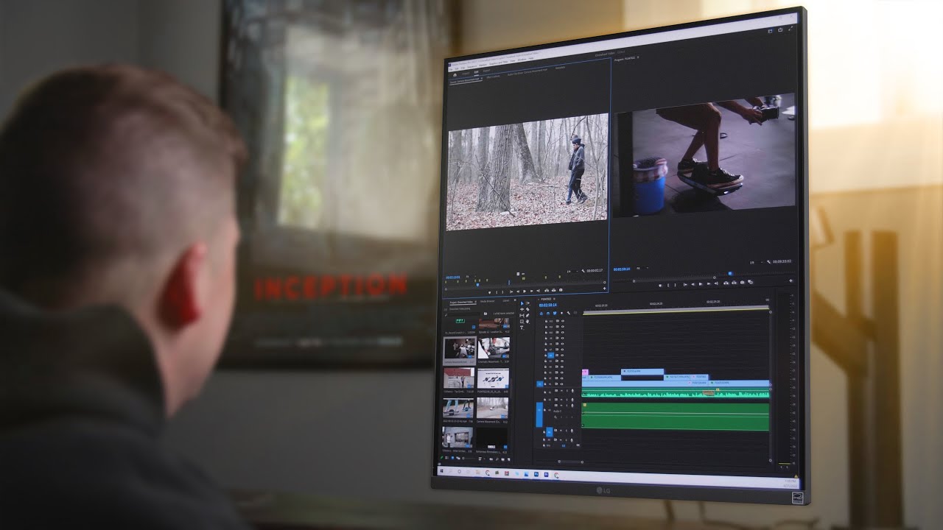Viewport: 943px width, 530px height.
Task: Go to the Home screen icon
Action: point(455,75)
